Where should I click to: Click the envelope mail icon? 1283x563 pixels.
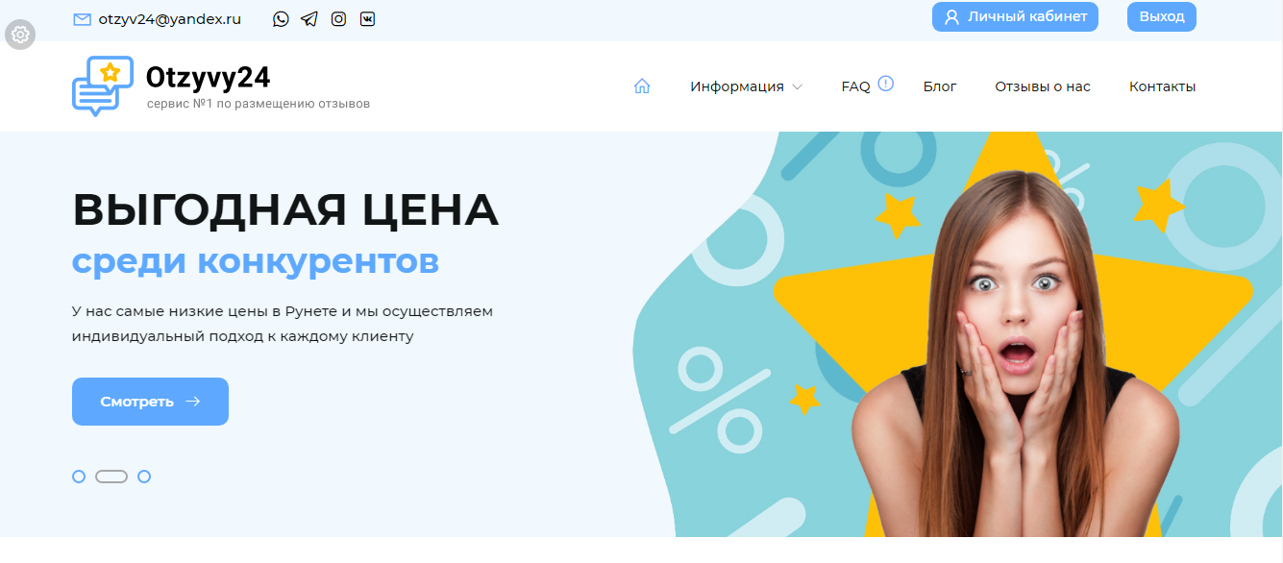point(82,19)
